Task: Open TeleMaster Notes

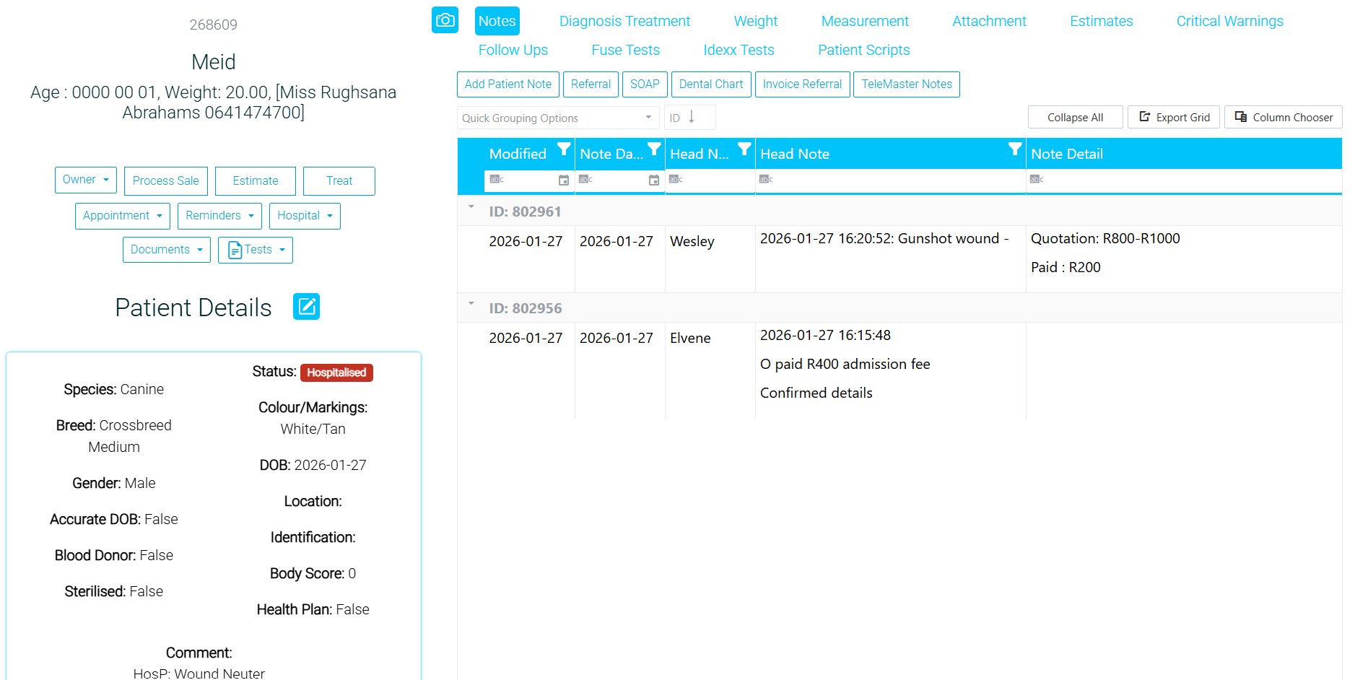Action: click(x=907, y=84)
